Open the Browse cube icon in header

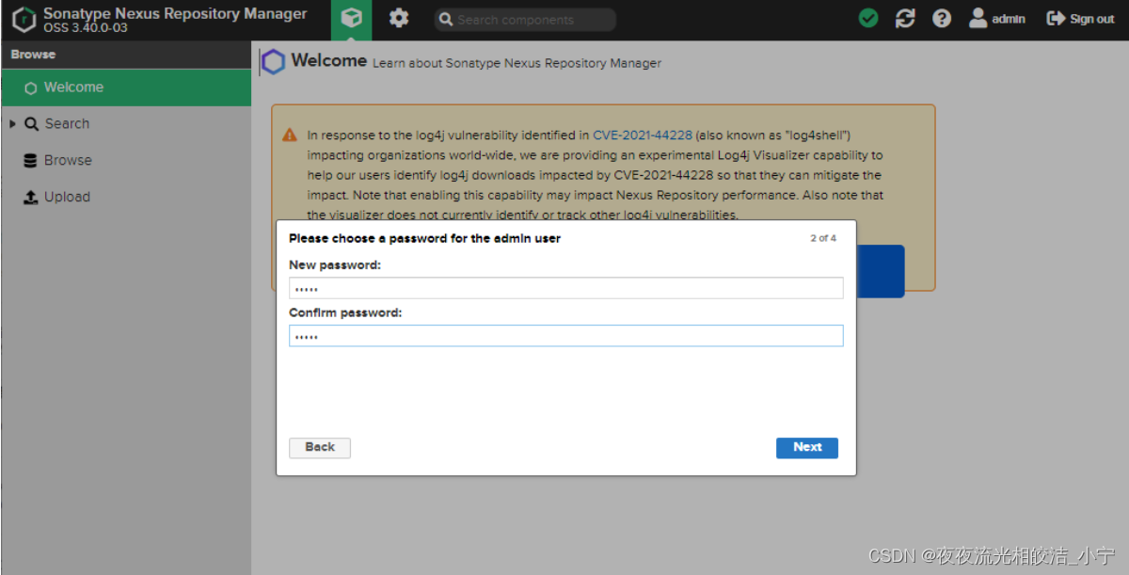pyautogui.click(x=352, y=19)
